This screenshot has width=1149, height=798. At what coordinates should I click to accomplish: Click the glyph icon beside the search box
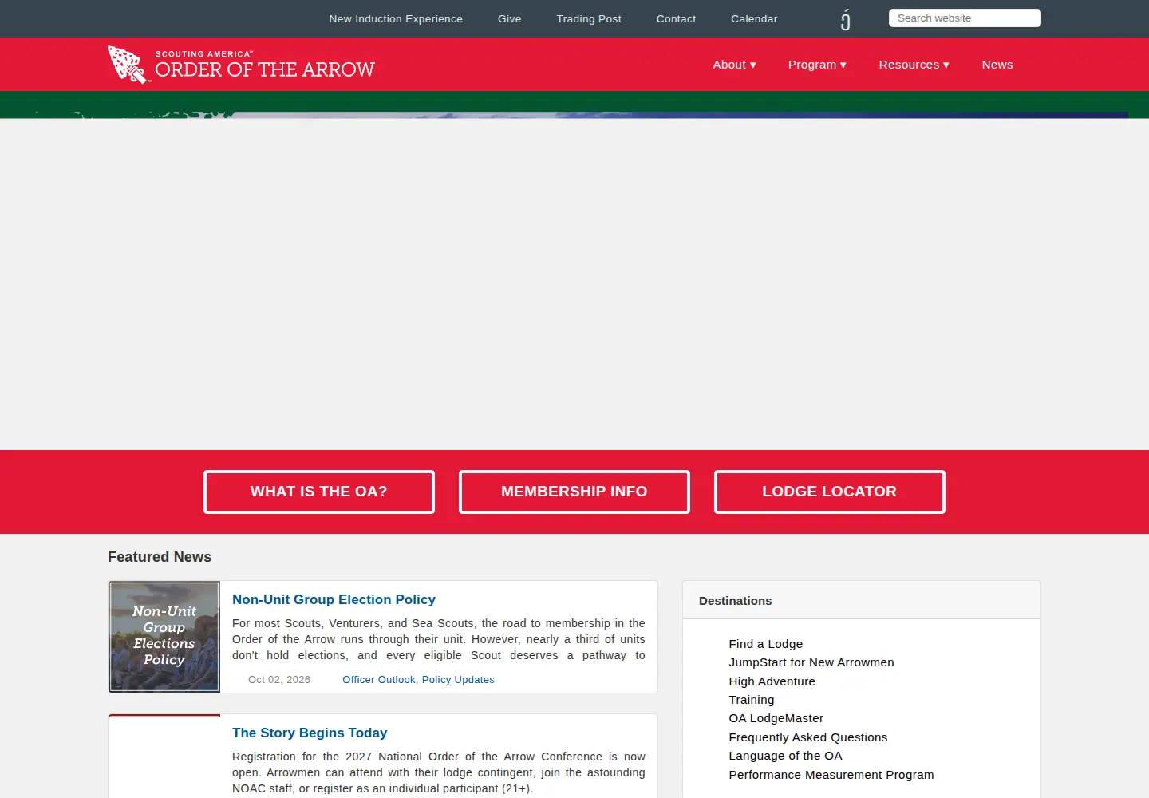coord(846,19)
